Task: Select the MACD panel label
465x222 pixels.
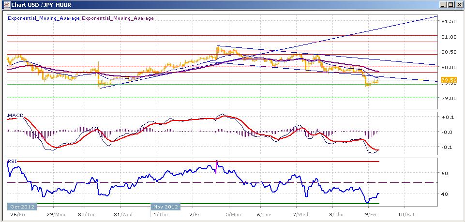Action: (15, 115)
